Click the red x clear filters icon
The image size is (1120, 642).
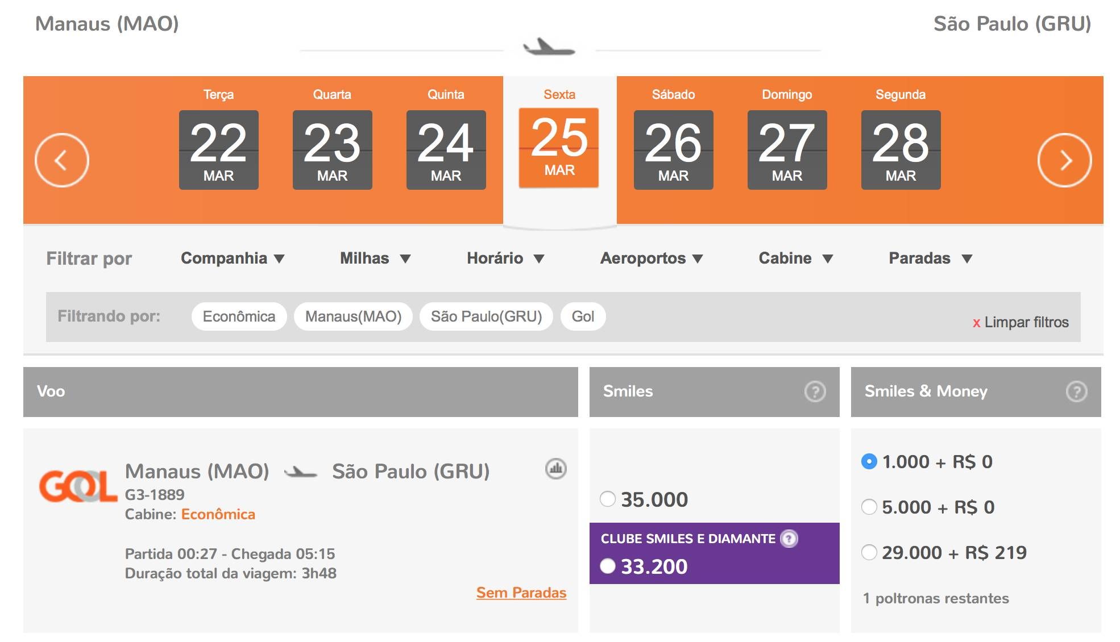pos(976,323)
